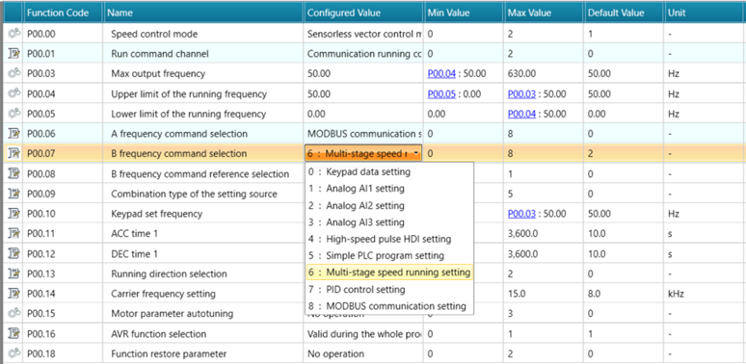Choose option 2 Analog AI2 setting
746x364 pixels.
coord(389,205)
